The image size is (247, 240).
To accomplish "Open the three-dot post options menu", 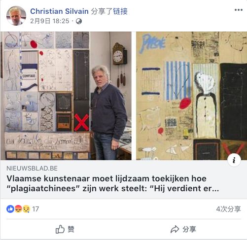I will coord(239,10).
